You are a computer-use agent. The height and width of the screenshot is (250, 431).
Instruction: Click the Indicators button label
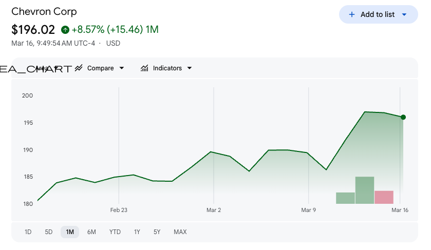(x=167, y=68)
